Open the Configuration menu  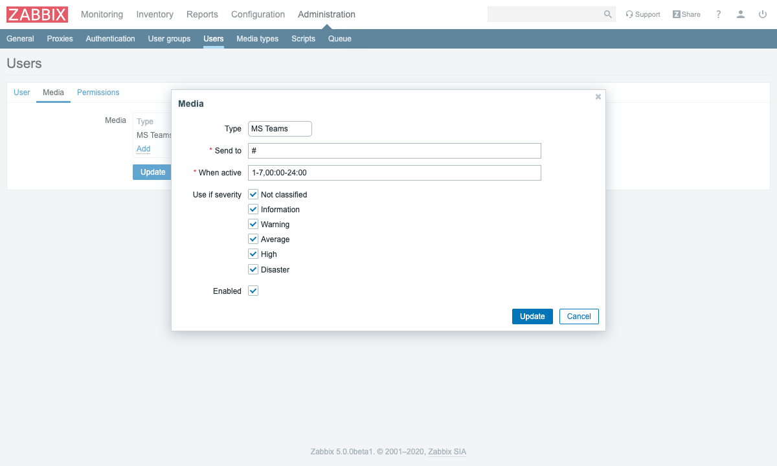tap(258, 14)
